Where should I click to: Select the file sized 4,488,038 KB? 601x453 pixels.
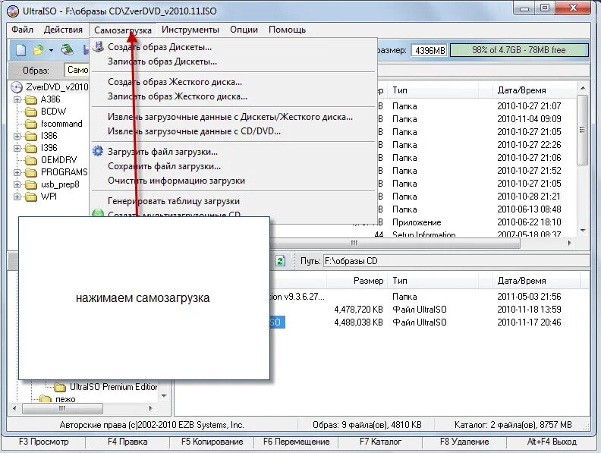point(430,322)
